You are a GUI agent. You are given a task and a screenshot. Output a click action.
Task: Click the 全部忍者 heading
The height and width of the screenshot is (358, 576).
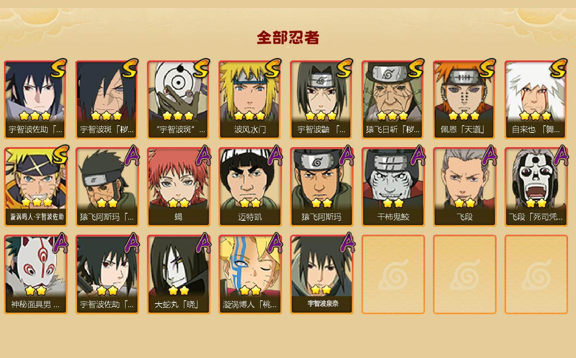(288, 37)
